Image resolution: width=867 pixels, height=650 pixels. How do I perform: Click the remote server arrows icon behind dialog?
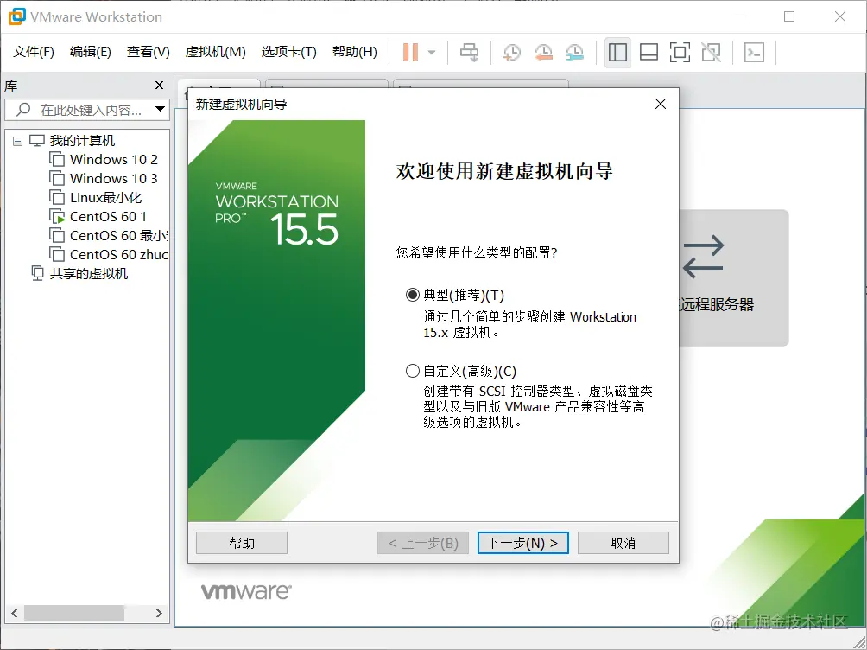[703, 257]
